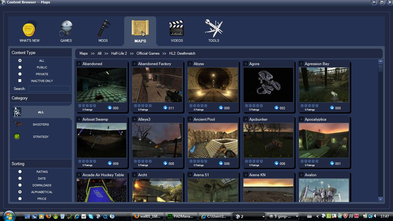Image resolution: width=393 pixels, height=221 pixels.
Task: Sort by RATING radio button
Action: coord(20,171)
